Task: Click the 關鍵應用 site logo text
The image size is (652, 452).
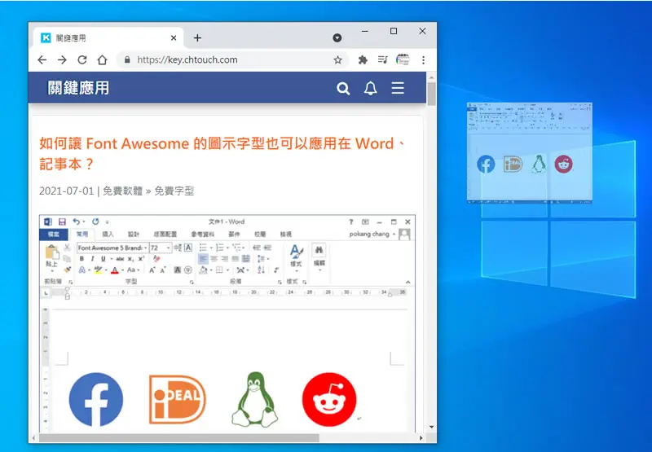Action: coord(78,88)
